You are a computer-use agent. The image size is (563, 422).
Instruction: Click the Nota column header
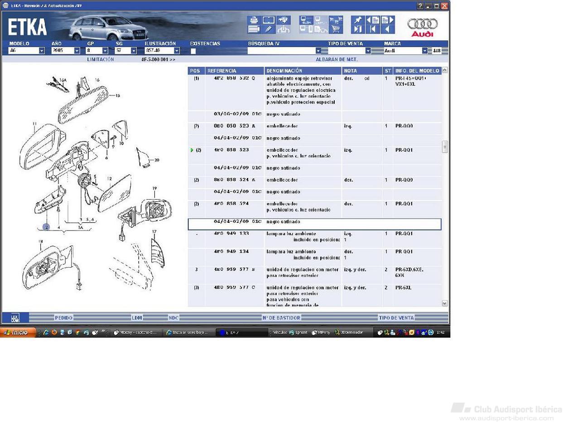(x=362, y=71)
